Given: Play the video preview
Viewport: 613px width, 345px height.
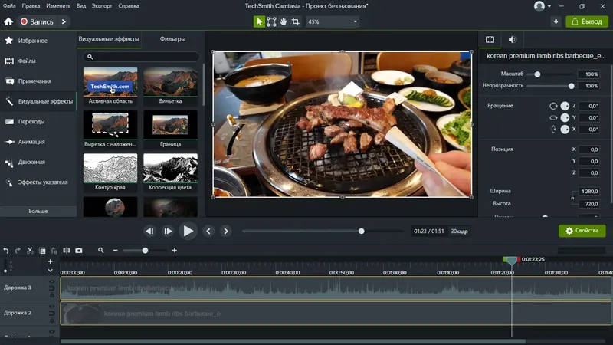Looking at the screenshot, I should [188, 231].
